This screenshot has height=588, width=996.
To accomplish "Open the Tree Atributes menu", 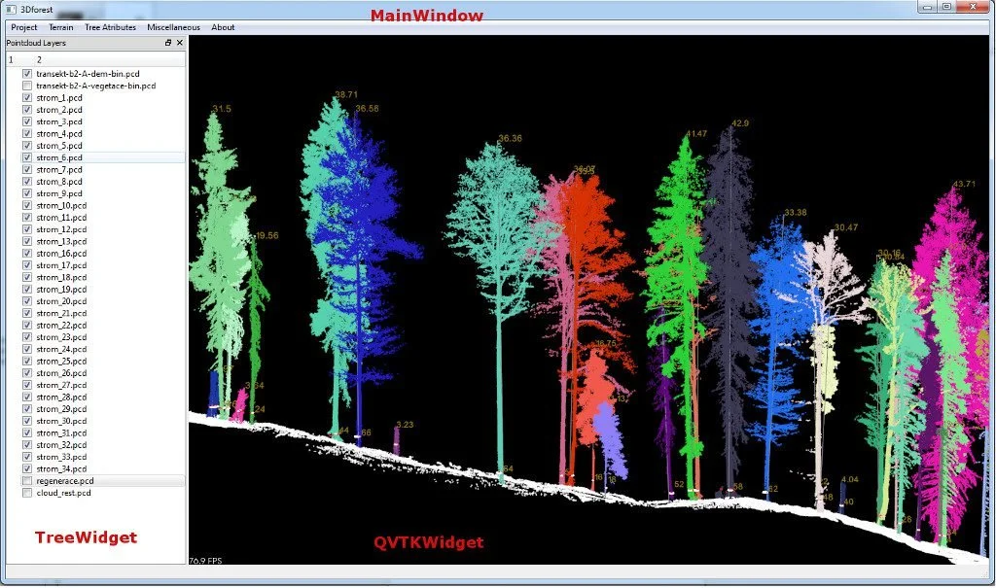I will coord(111,27).
